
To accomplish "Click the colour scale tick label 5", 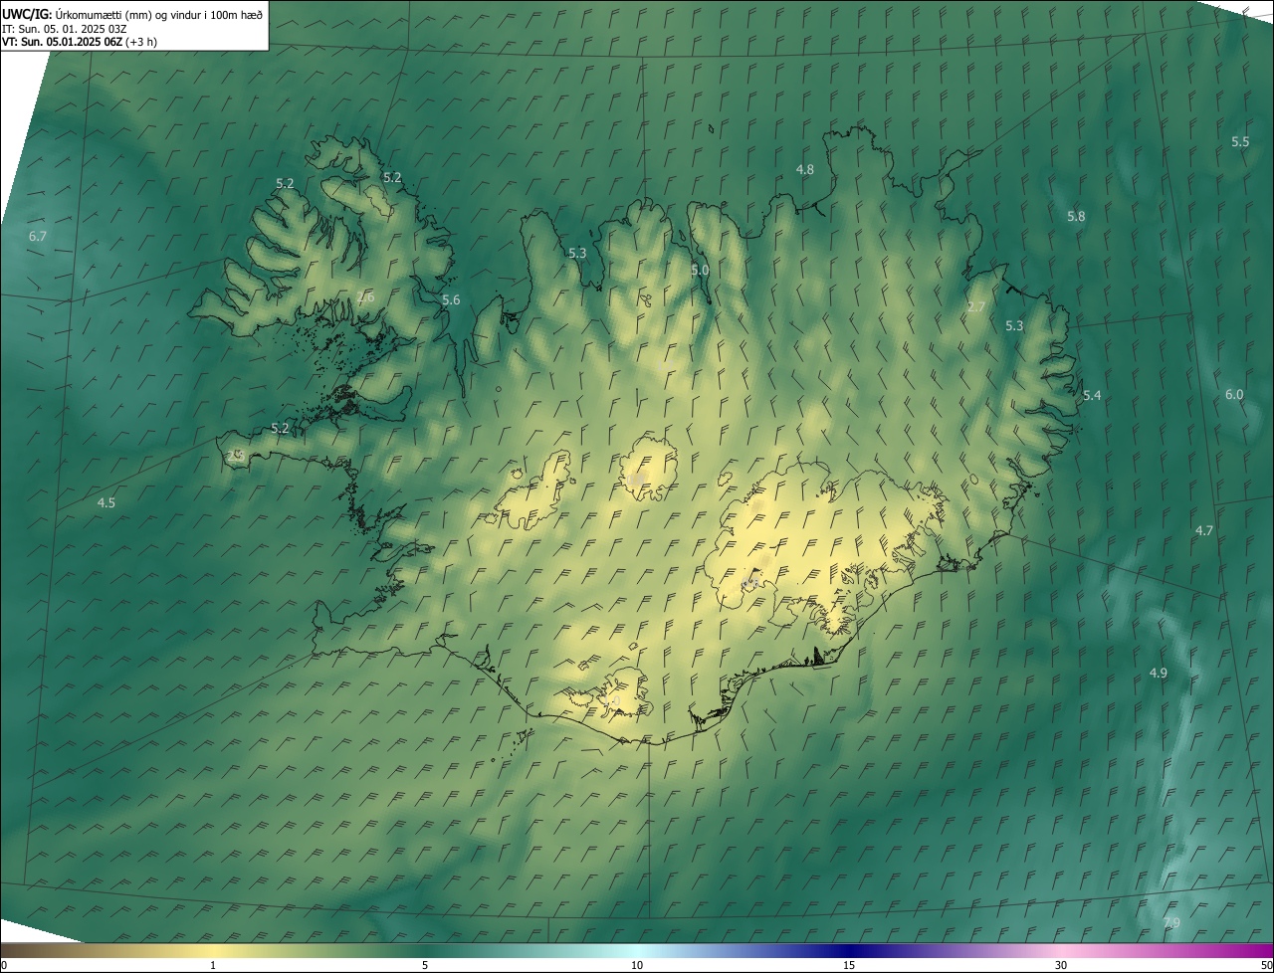I will coord(425,965).
